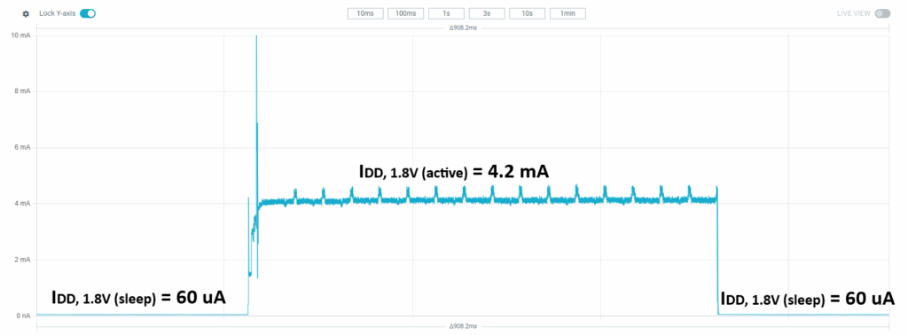Toggle the LIVE VIEW switch
Viewport: 908px width, 335px height.
coord(882,13)
